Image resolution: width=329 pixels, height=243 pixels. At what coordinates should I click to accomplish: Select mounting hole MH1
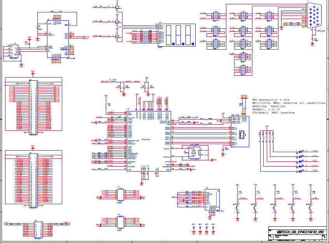[194, 227]
